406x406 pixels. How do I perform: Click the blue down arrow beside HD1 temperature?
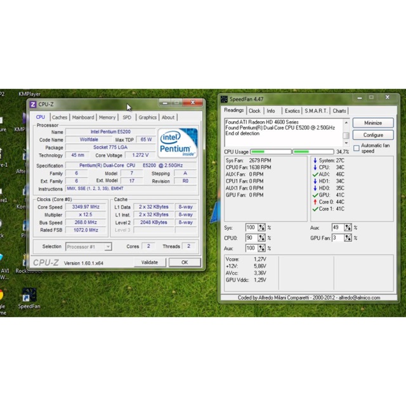315,181
